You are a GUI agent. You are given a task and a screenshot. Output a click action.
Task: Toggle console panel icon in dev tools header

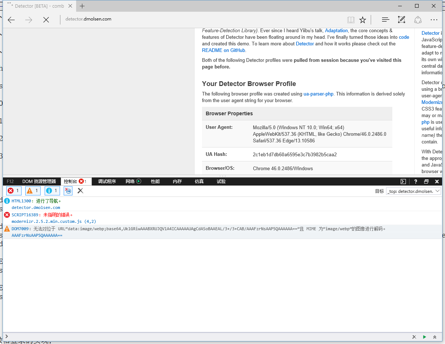pyautogui.click(x=403, y=182)
